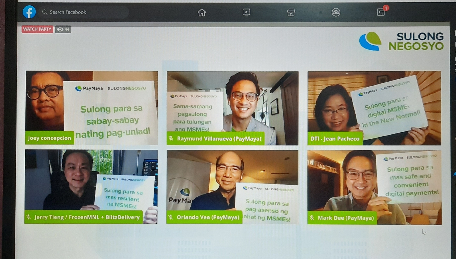The height and width of the screenshot is (259, 456).
Task: Select Joey Concepcion's video tile
Action: pos(91,108)
